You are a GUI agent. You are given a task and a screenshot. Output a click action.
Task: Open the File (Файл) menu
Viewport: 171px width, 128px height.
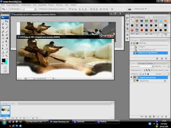(x=2, y=5)
